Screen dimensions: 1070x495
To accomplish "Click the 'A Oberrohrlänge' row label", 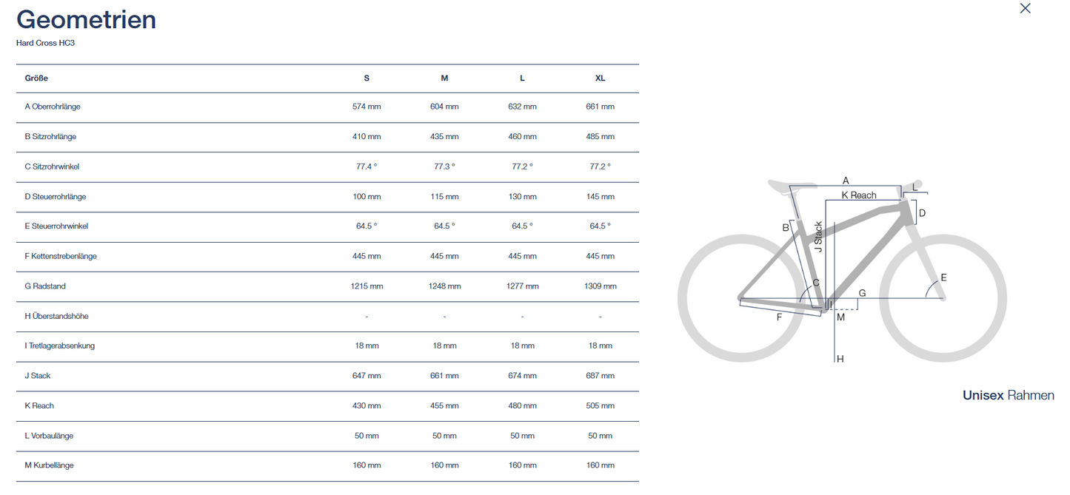I will (x=53, y=107).
